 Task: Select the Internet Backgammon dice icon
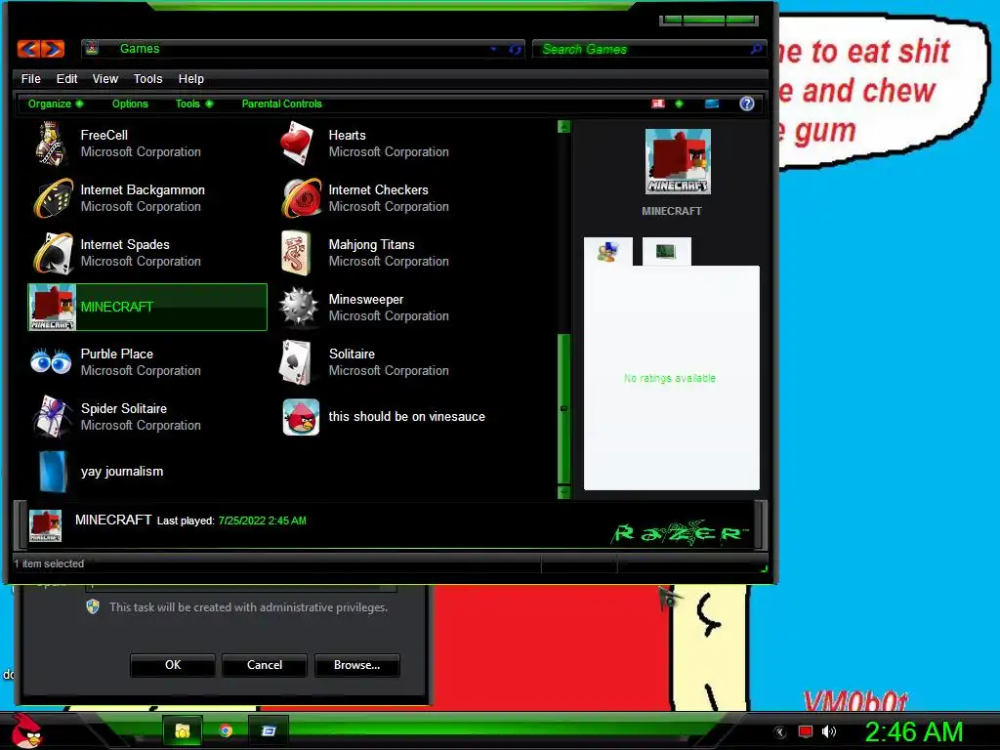click(x=53, y=198)
